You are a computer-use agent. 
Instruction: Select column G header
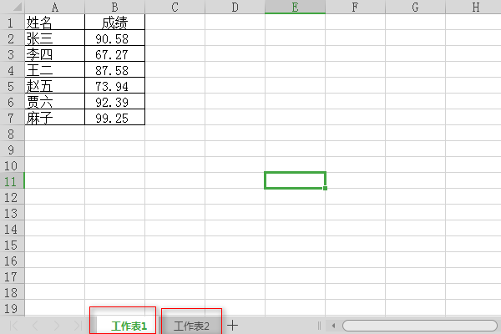[x=415, y=7]
